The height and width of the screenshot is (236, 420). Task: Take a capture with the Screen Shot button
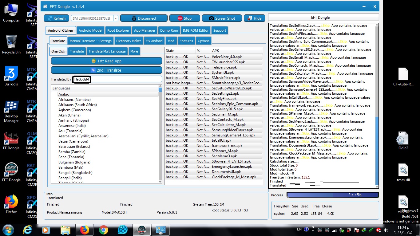pyautogui.click(x=222, y=18)
